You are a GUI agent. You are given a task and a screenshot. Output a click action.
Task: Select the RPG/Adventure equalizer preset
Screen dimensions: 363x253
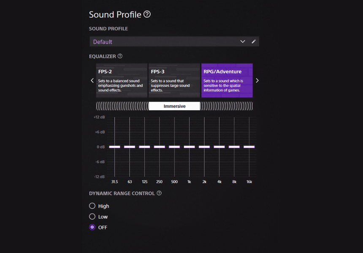point(227,81)
